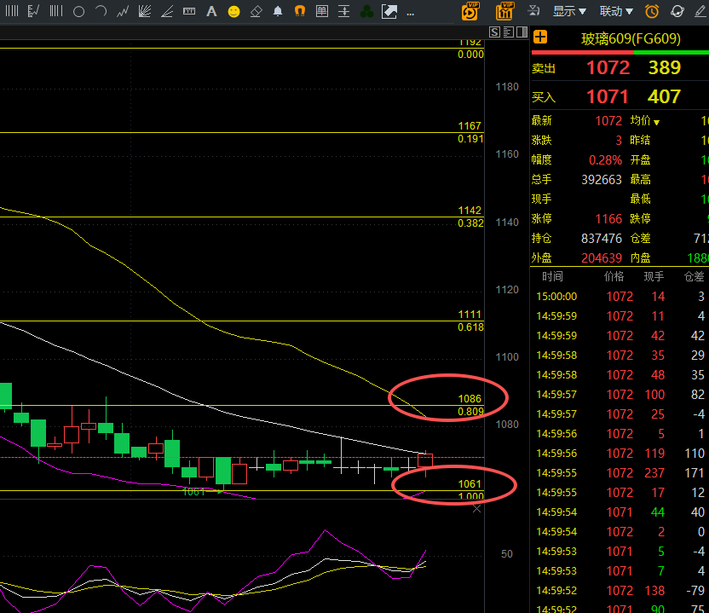
Task: Select the vertical range arrows tool
Action: click(344, 11)
